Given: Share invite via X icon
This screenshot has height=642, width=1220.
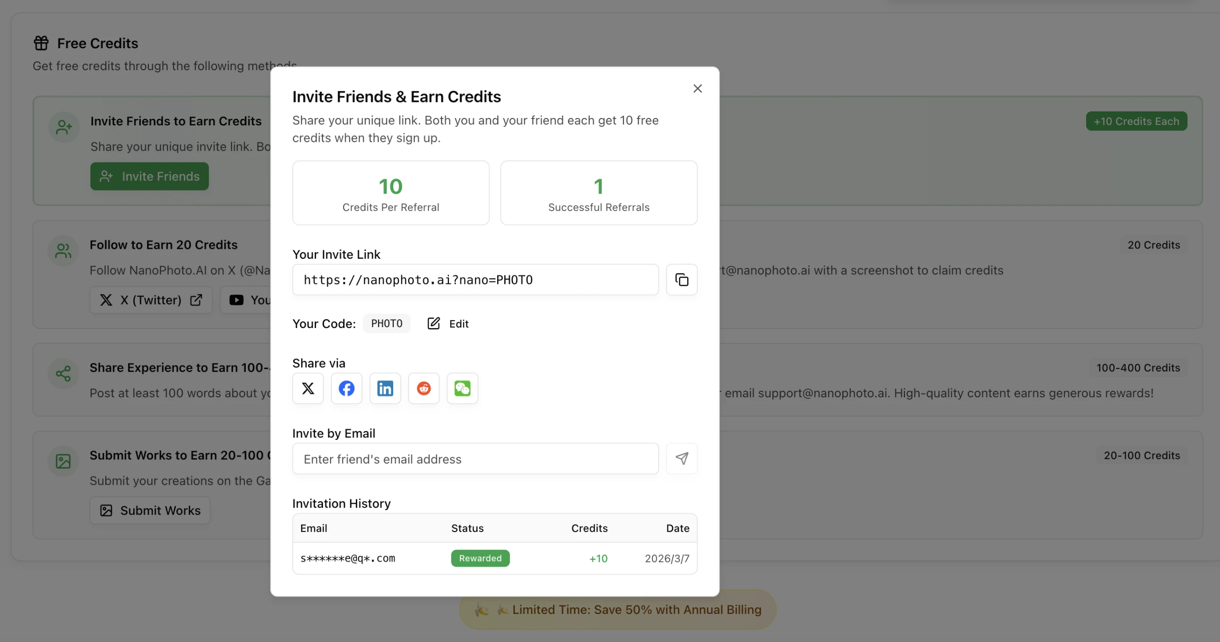Looking at the screenshot, I should coord(308,388).
